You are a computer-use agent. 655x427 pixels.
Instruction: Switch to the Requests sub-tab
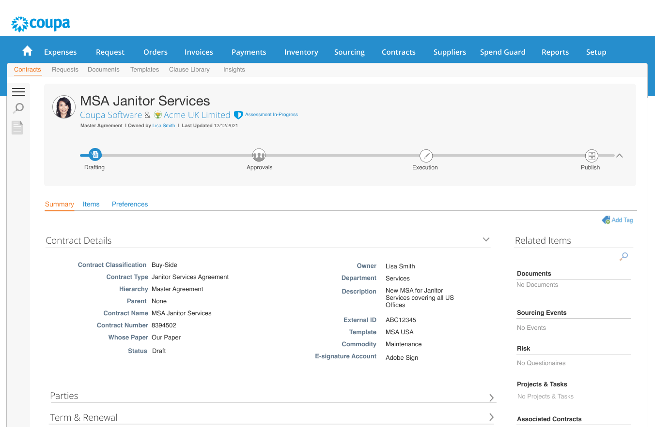pos(65,70)
